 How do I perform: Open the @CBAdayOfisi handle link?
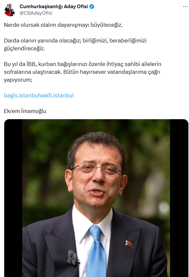pos(36,13)
